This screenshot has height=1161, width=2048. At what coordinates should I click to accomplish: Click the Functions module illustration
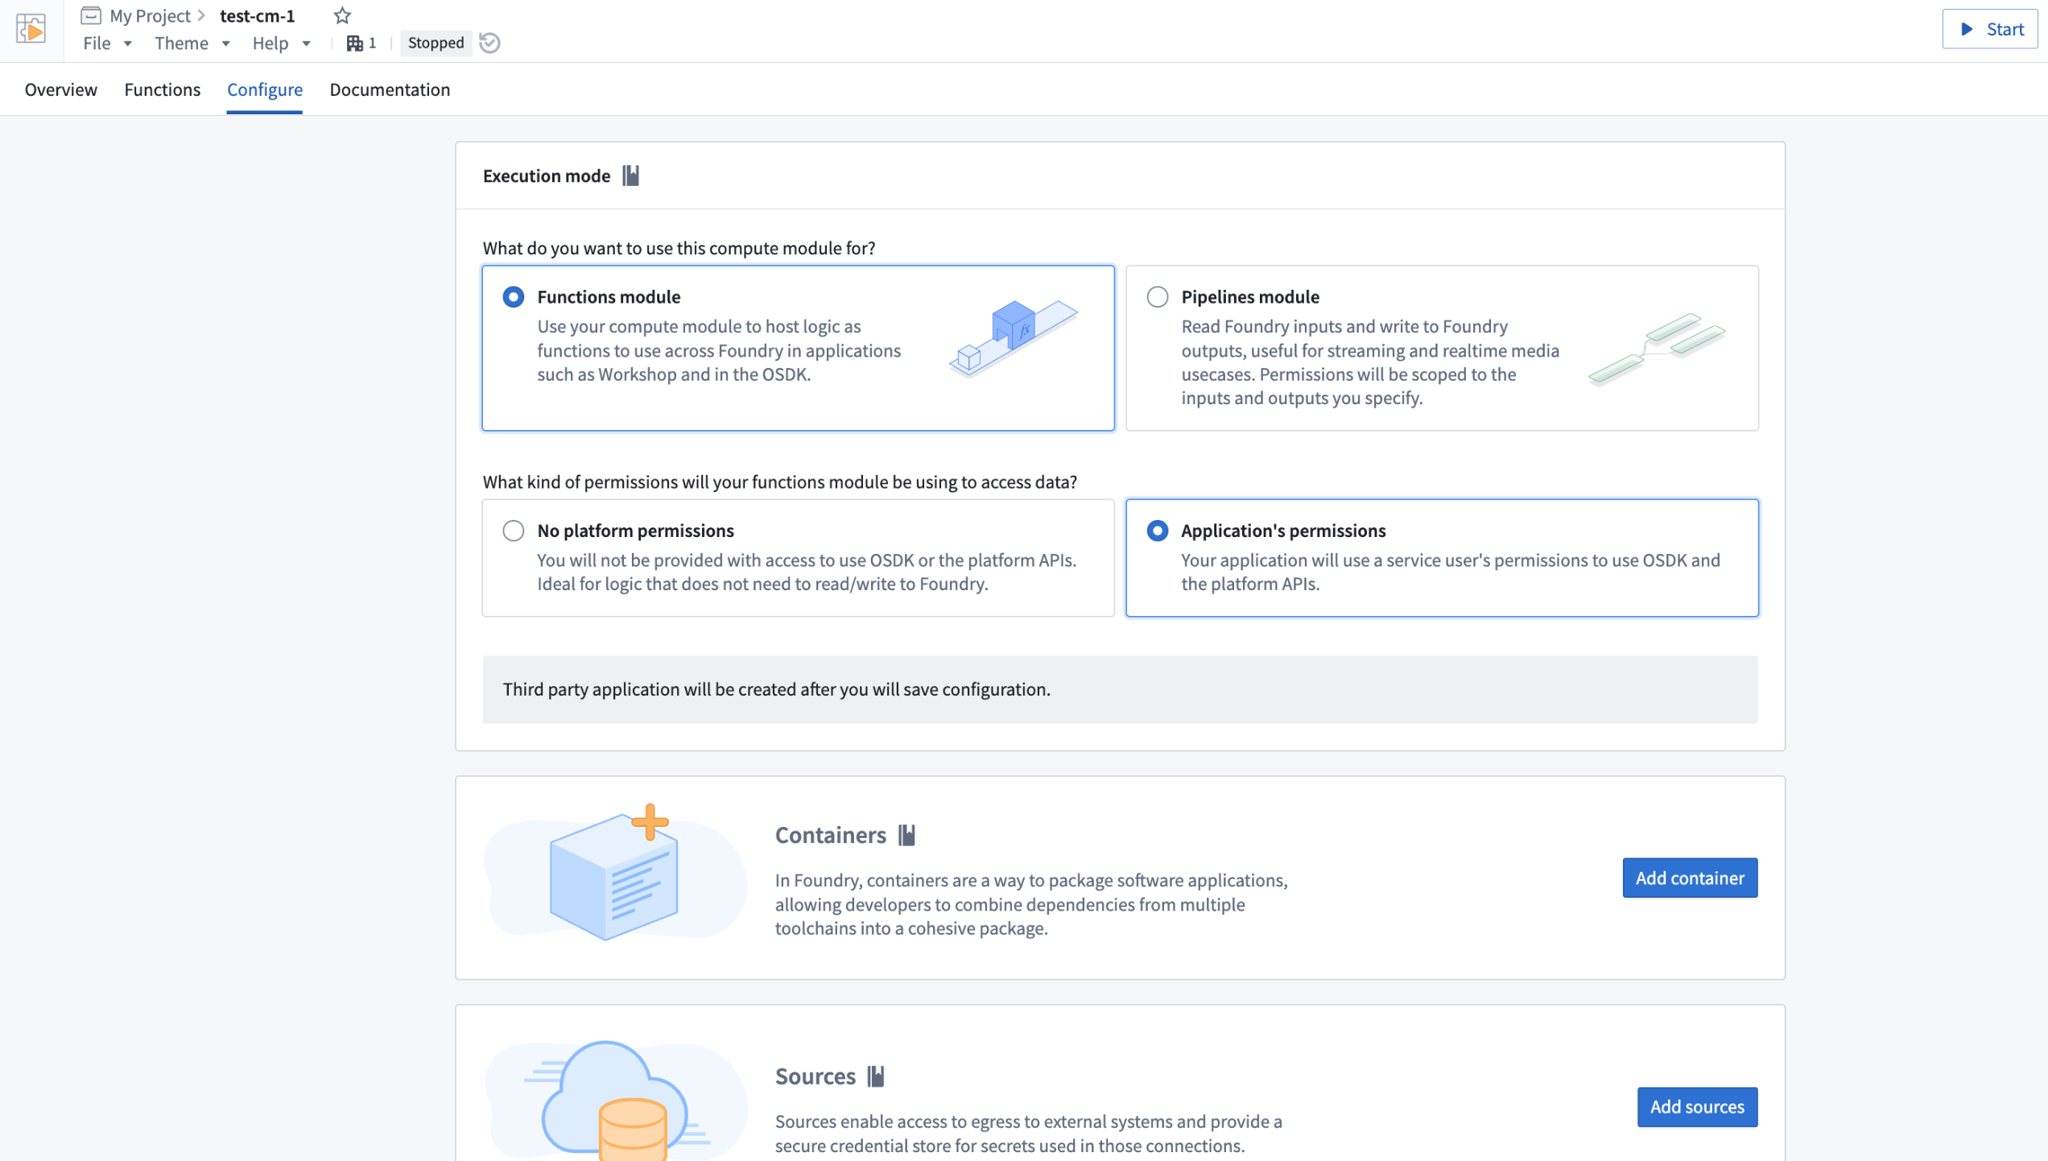pyautogui.click(x=1014, y=338)
